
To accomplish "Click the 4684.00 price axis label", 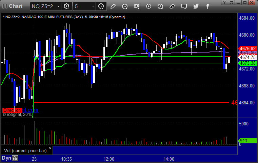I will pos(247,18).
